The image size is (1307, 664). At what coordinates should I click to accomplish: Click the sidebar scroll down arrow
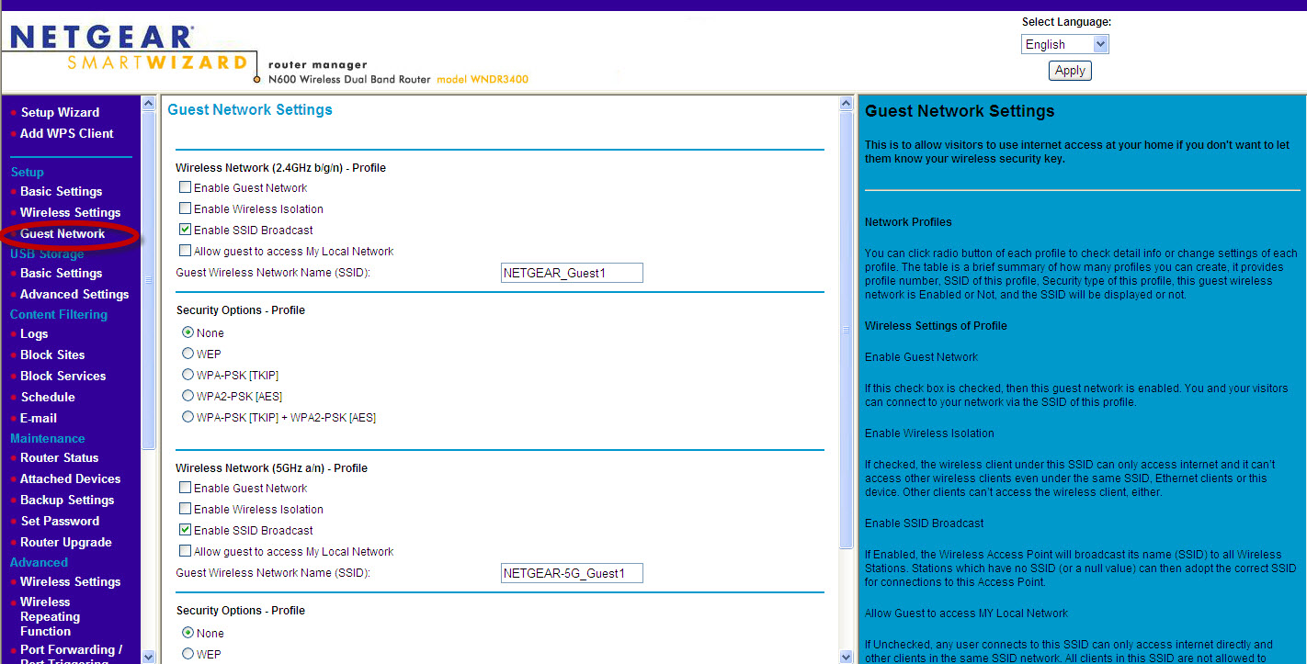[149, 656]
